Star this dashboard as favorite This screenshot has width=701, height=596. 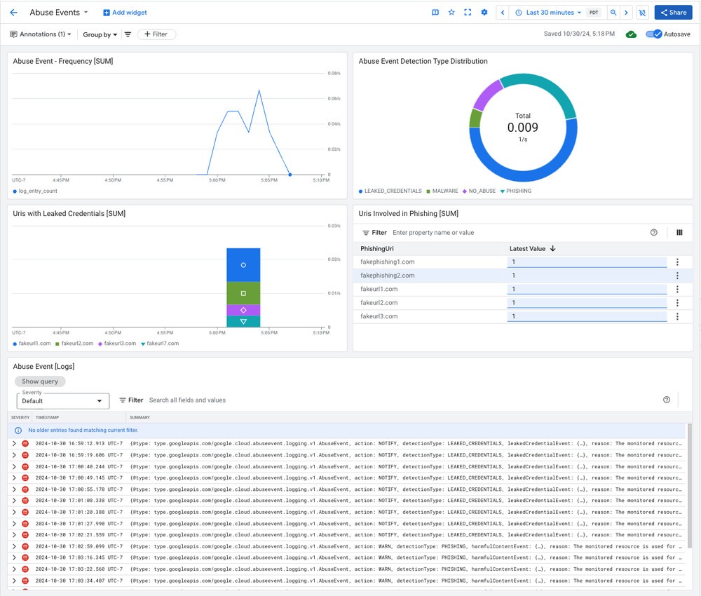point(451,13)
